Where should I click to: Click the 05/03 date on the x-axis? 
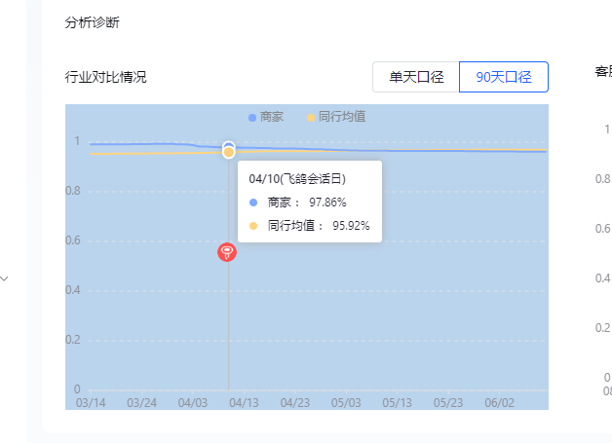346,401
